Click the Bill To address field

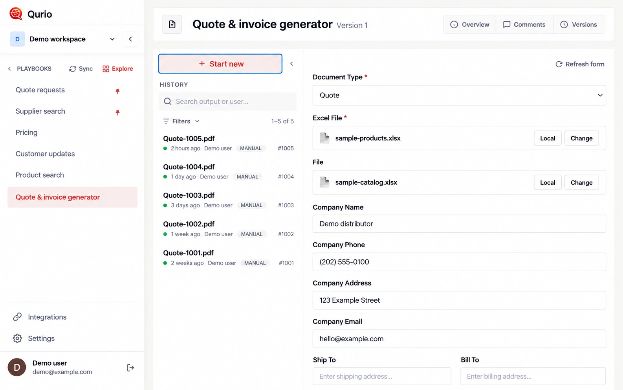tap(533, 376)
